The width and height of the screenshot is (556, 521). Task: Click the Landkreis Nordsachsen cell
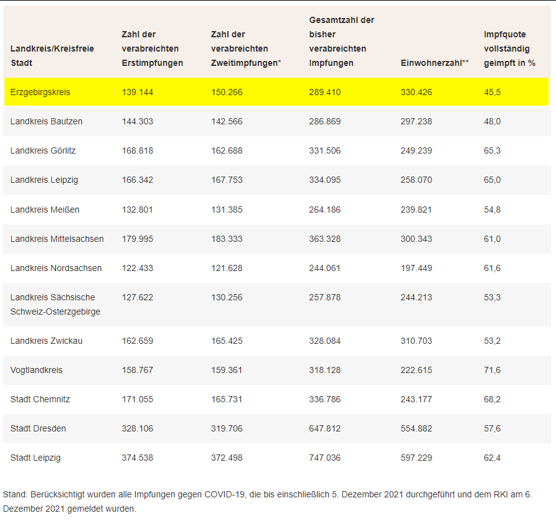coord(56,268)
